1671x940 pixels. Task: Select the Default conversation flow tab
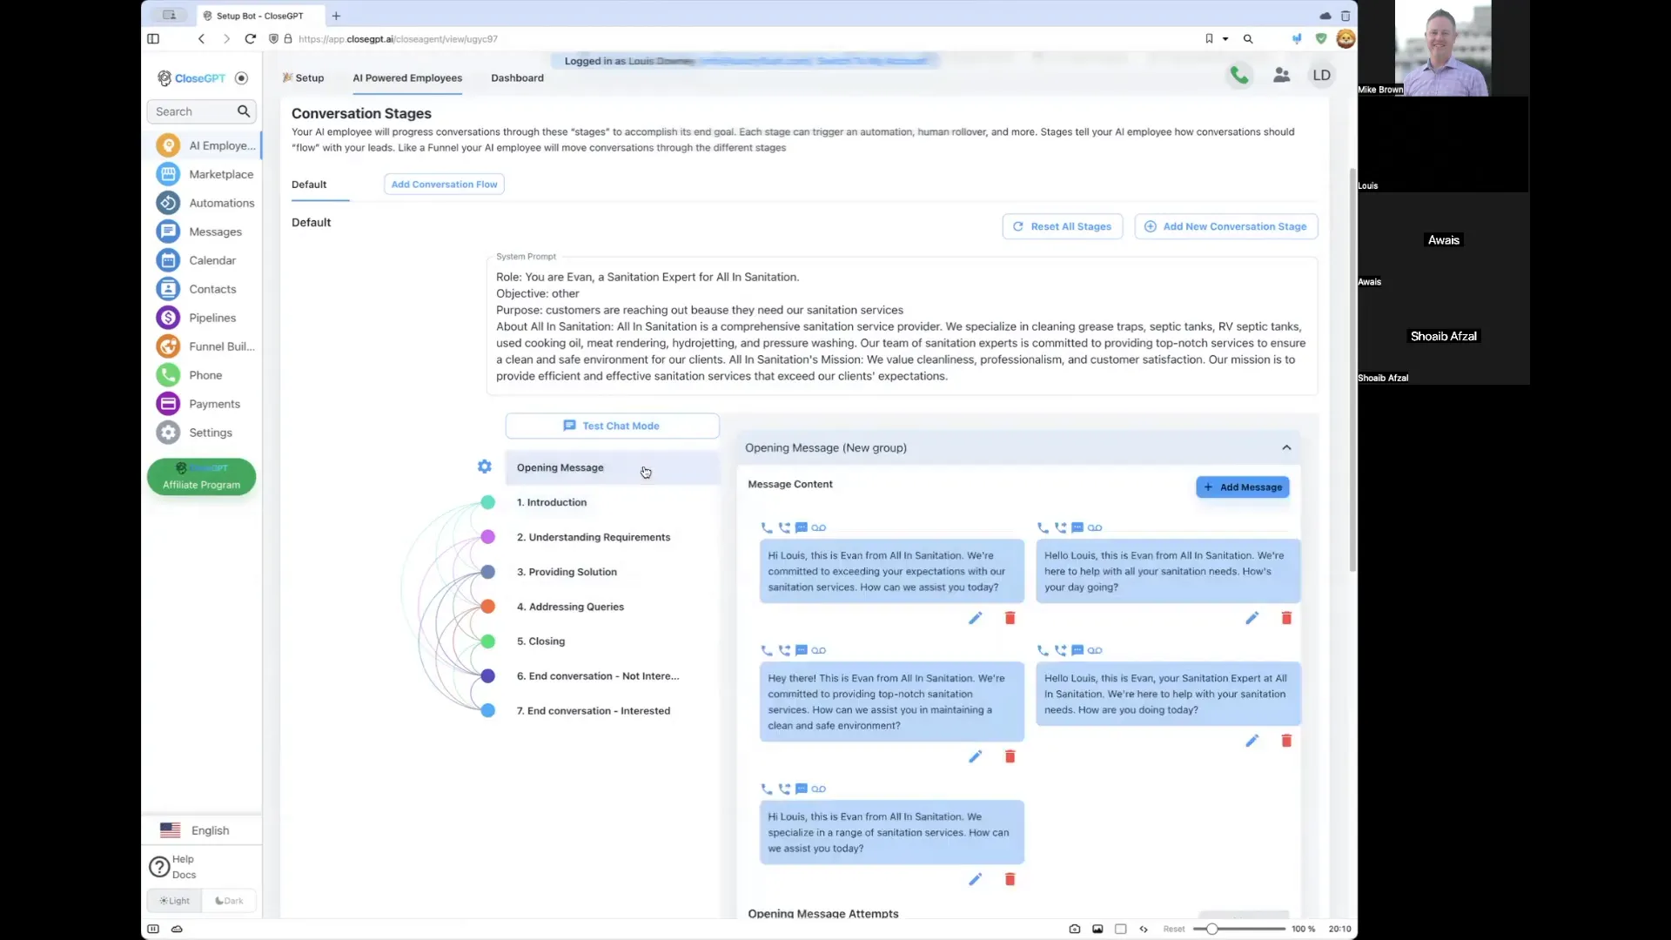pyautogui.click(x=309, y=185)
